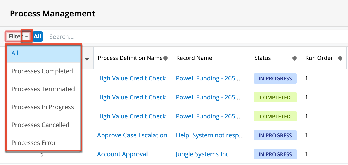348x165 pixels.
Task: Click the blue 'All' quick filter pill
Action: click(38, 36)
